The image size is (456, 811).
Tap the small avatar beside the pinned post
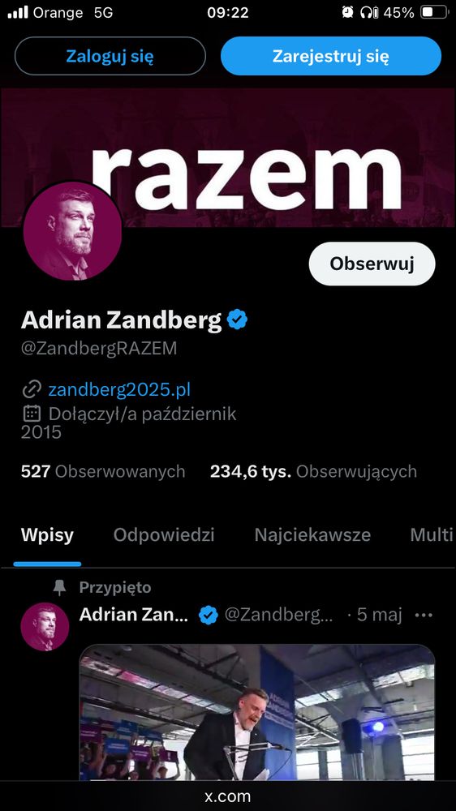tap(45, 626)
